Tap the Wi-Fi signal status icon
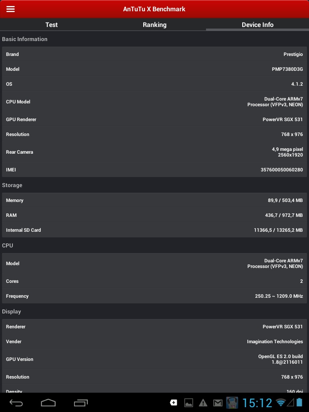Viewport: 309px width, 412px height. pyautogui.click(x=281, y=403)
